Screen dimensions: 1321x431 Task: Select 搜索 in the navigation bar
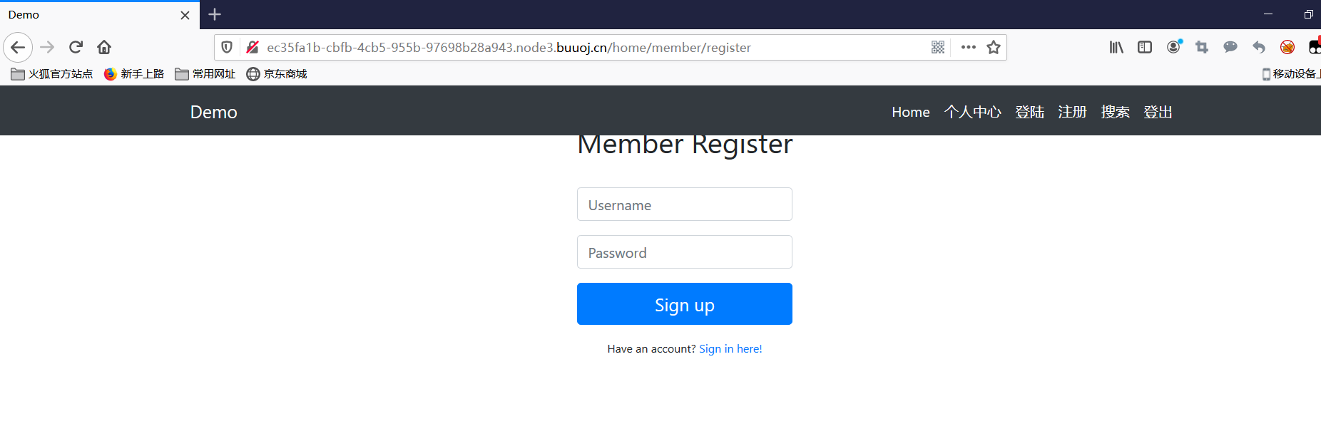(x=1115, y=112)
